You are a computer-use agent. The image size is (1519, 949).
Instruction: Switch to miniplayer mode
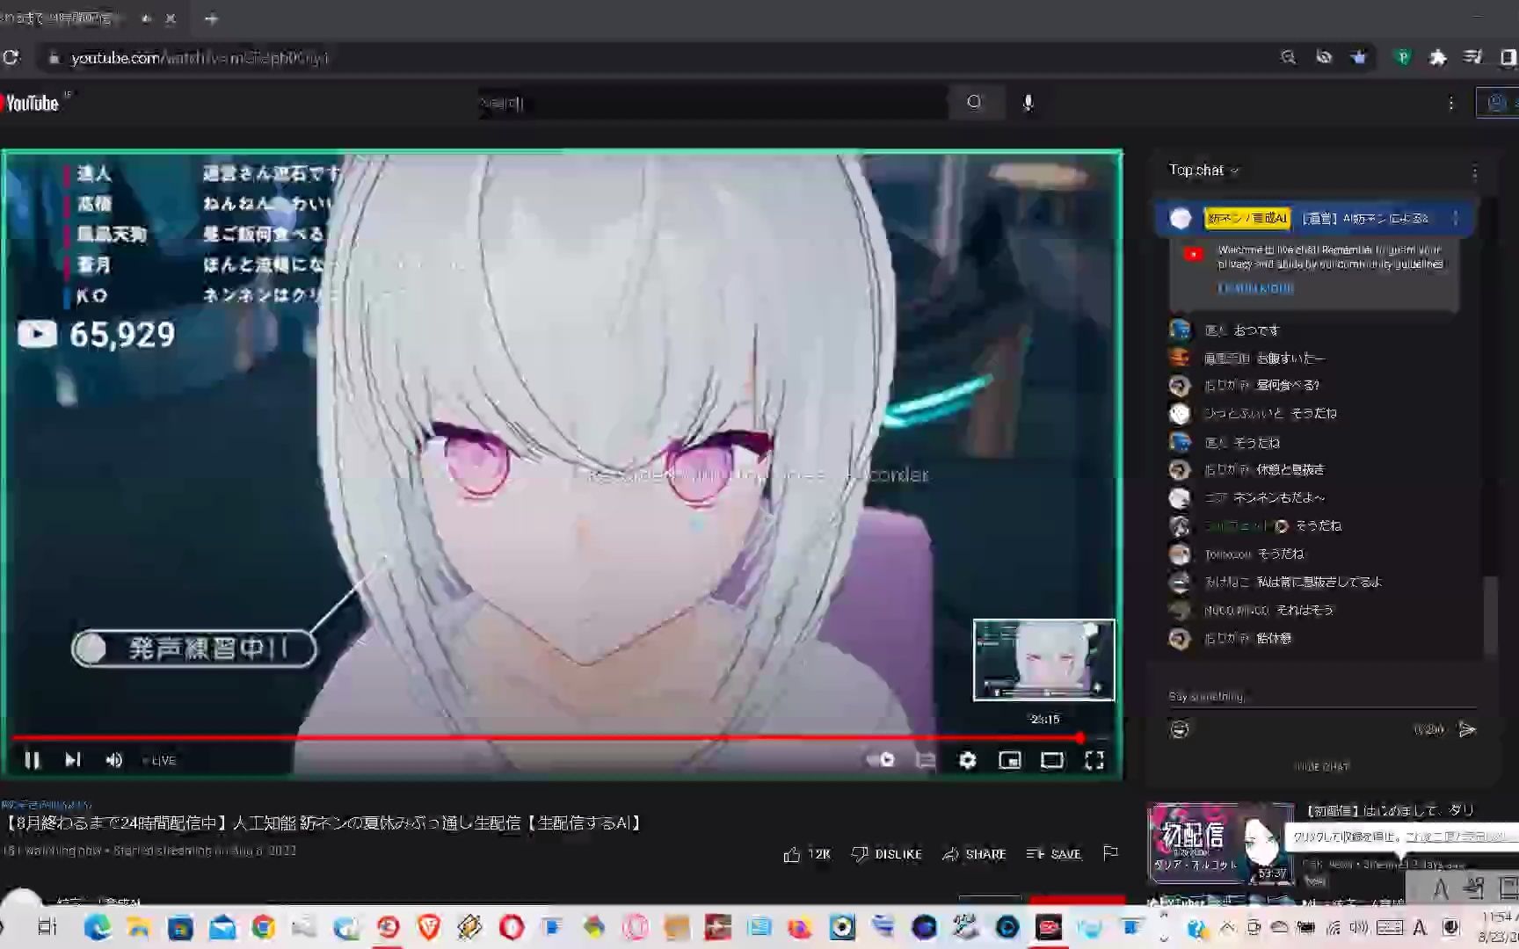[1010, 760]
